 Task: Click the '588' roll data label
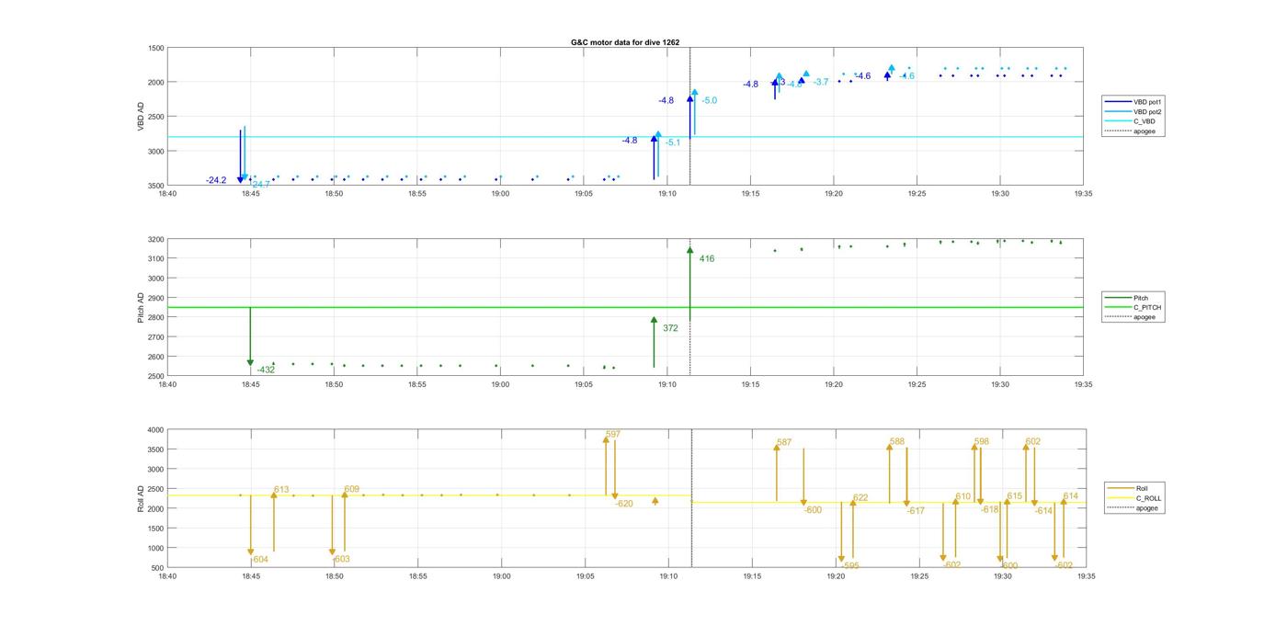(x=897, y=442)
